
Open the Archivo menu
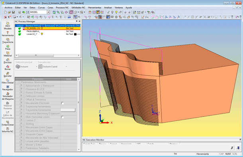coord(8,8)
